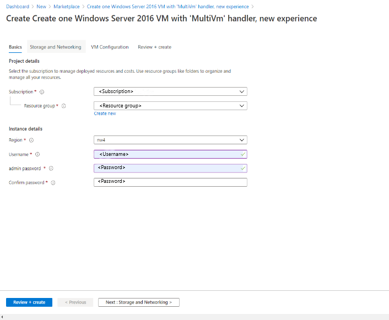This screenshot has height=320, width=389.
Task: Click the Create one Windows Server breadcrumb
Action: click(168, 7)
